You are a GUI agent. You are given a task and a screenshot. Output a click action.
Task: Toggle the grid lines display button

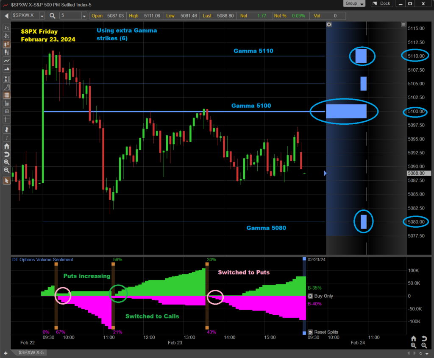pos(7,95)
